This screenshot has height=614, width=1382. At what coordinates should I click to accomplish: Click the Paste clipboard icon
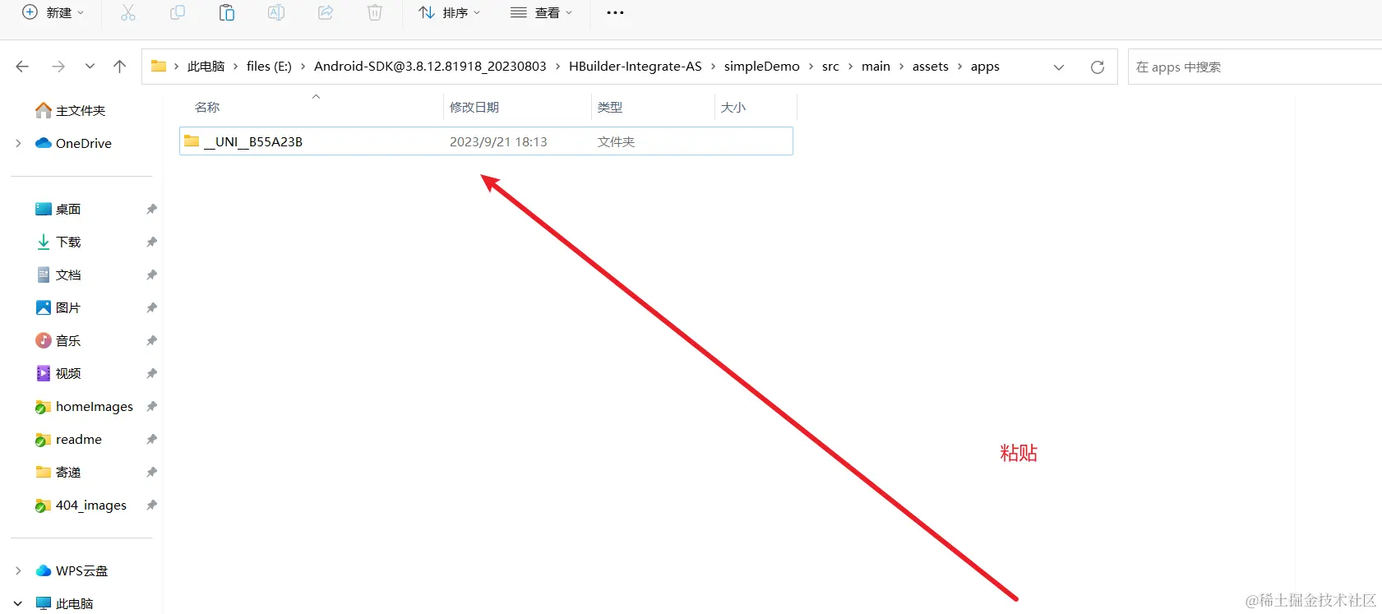pos(227,13)
